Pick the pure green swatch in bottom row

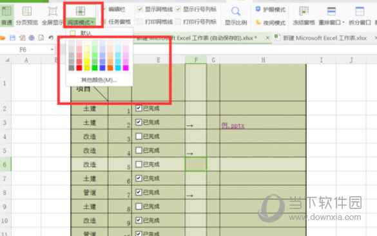coord(95,68)
